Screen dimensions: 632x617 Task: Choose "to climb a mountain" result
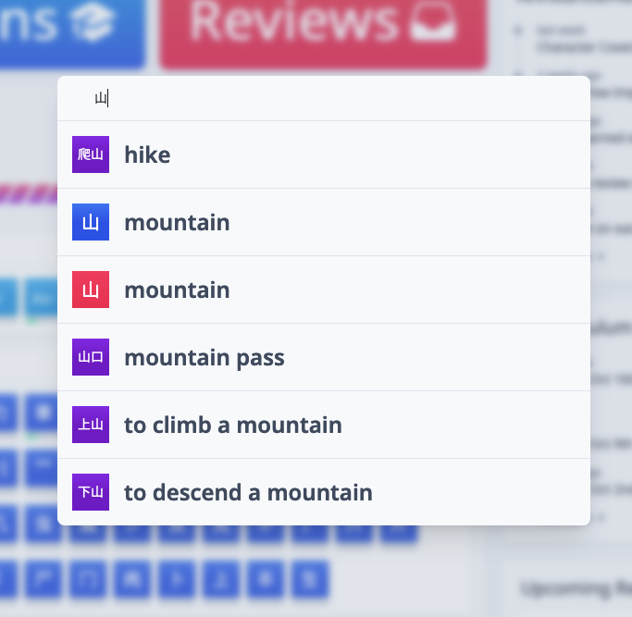click(324, 425)
